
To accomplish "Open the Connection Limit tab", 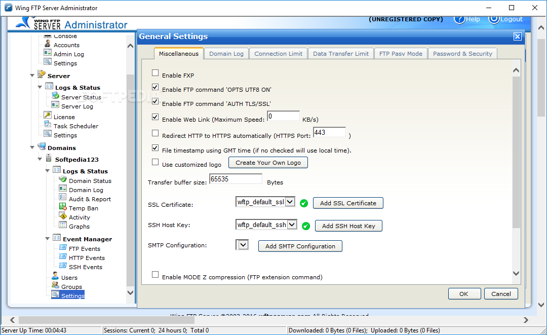I will (x=279, y=54).
